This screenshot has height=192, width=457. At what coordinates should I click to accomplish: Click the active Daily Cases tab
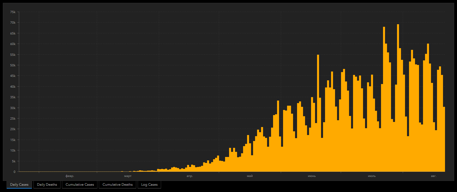click(19, 185)
